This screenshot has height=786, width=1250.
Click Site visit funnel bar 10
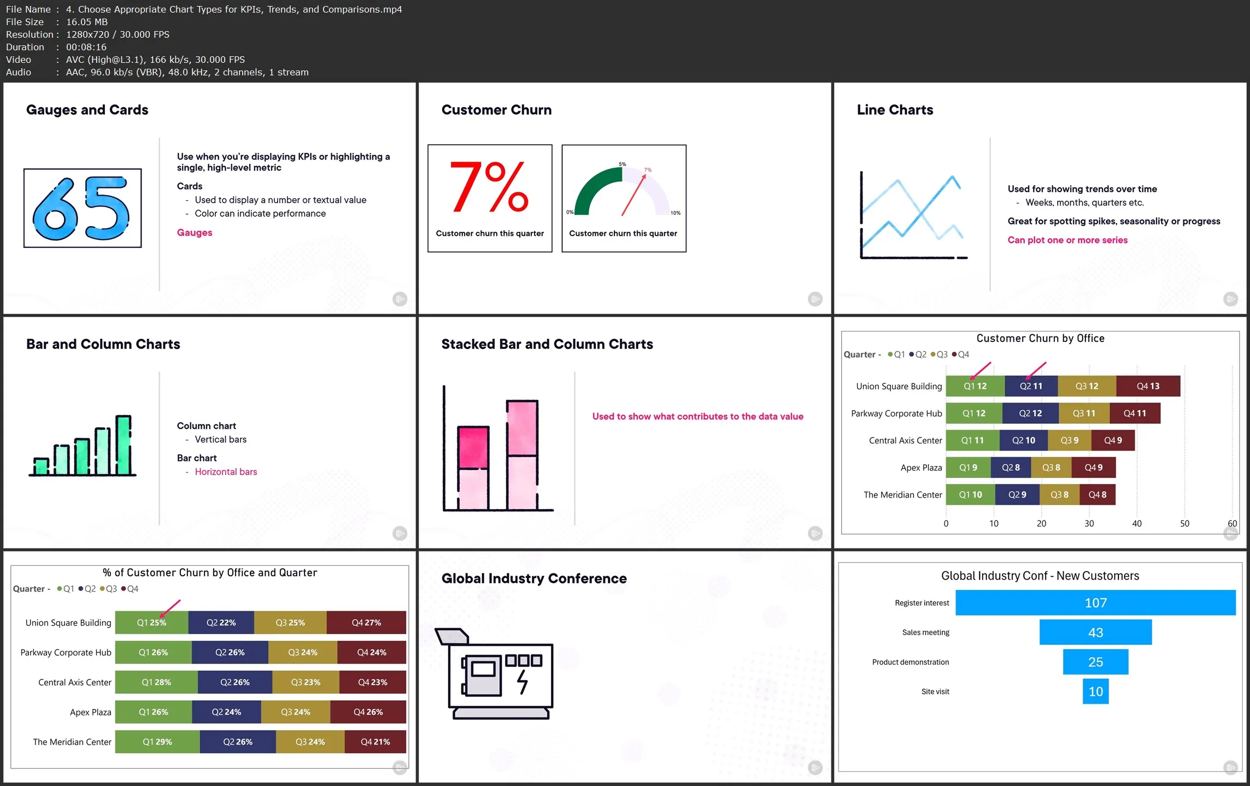[1095, 692]
